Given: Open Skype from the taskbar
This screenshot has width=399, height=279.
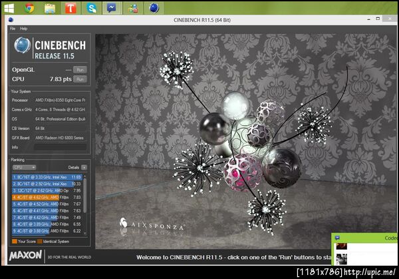Looking at the screenshot, I should pos(91,9).
